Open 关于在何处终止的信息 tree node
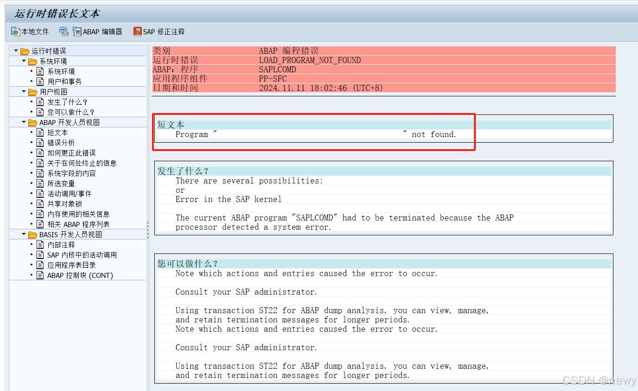638x391 pixels. click(82, 163)
